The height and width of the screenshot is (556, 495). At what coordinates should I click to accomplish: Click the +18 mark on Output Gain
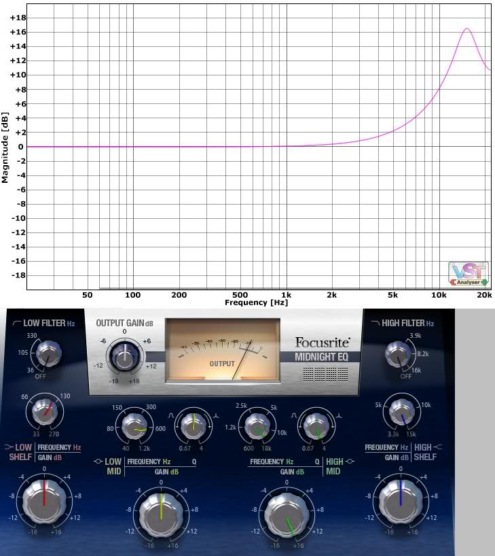(134, 381)
